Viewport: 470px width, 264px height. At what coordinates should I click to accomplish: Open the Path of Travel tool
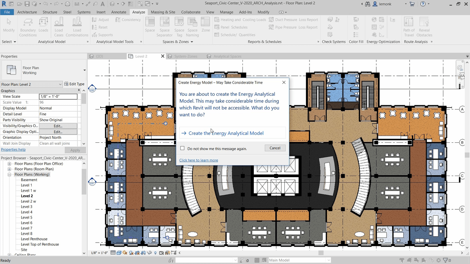pyautogui.click(x=409, y=27)
